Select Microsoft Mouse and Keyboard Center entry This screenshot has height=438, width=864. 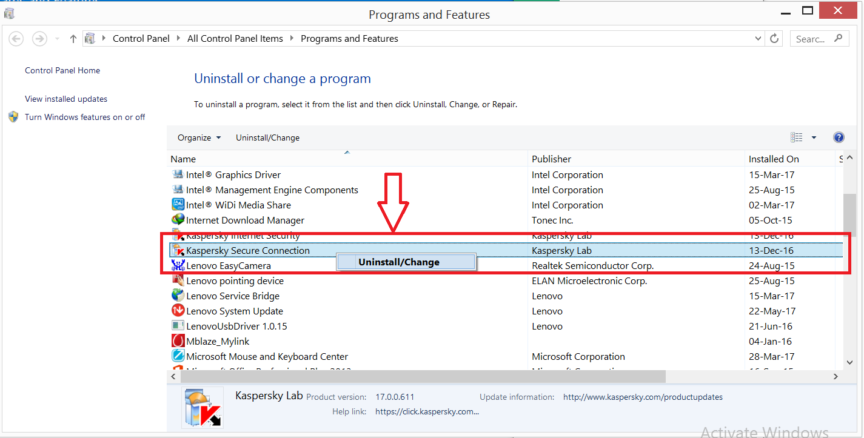pos(267,356)
